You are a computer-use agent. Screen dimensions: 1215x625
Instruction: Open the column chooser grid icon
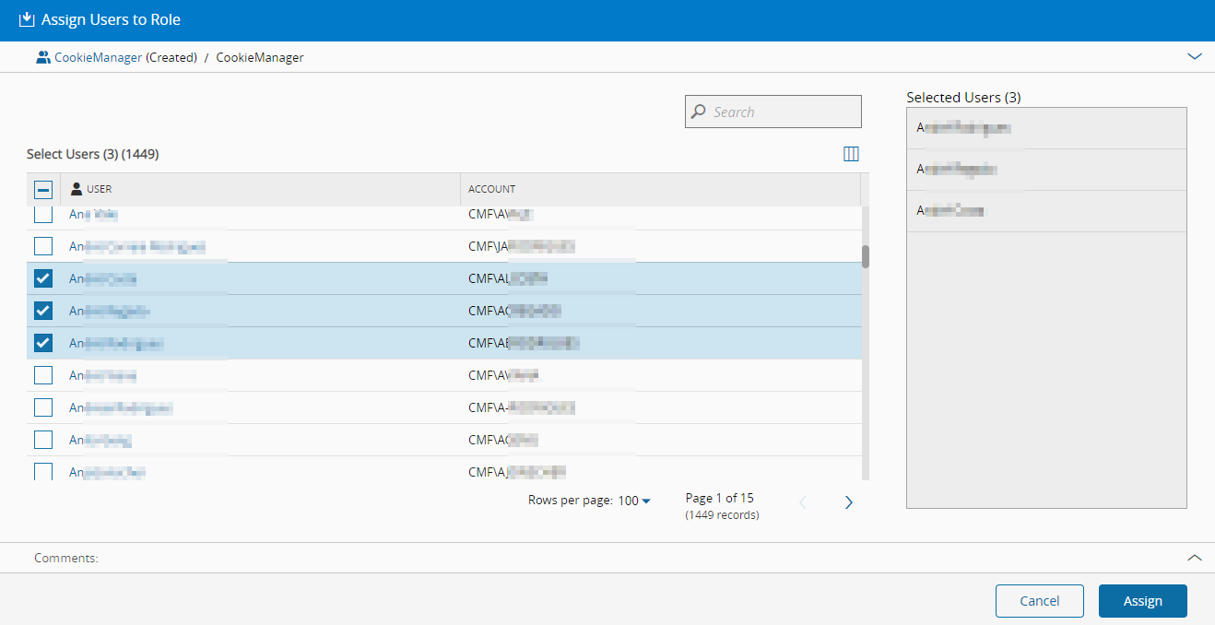coord(851,154)
